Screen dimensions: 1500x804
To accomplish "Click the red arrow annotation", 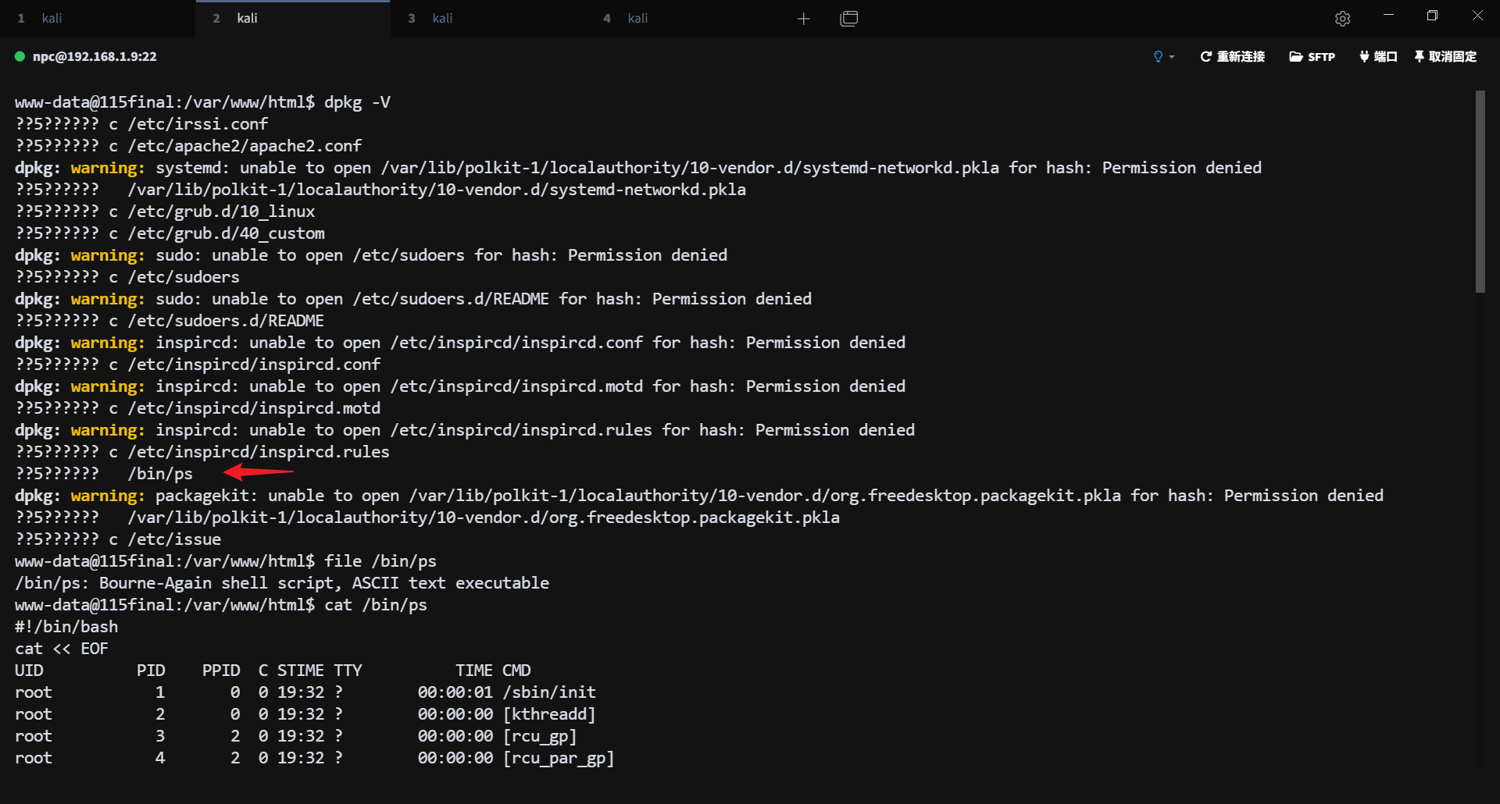I will [x=258, y=471].
